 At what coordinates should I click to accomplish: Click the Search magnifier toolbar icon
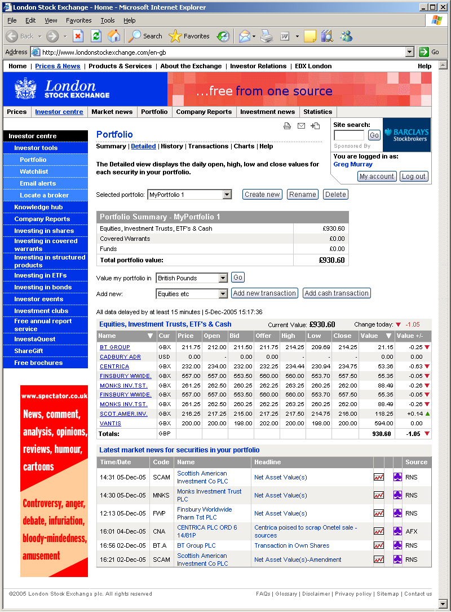[x=135, y=36]
